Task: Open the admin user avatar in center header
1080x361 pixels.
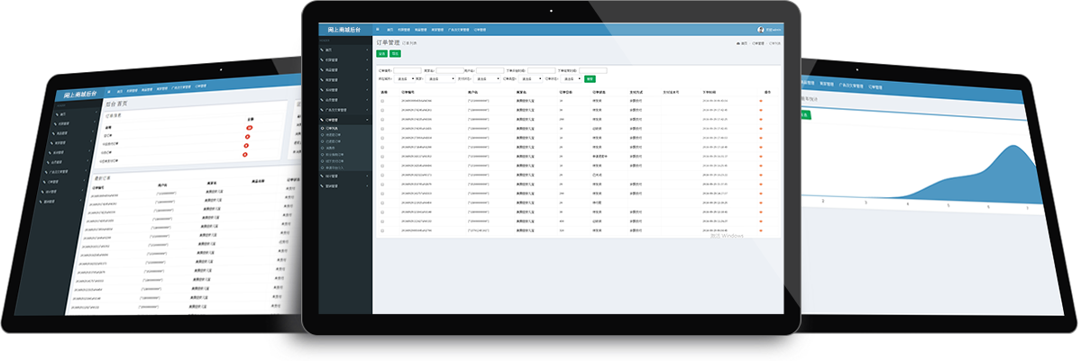Action: [x=761, y=30]
